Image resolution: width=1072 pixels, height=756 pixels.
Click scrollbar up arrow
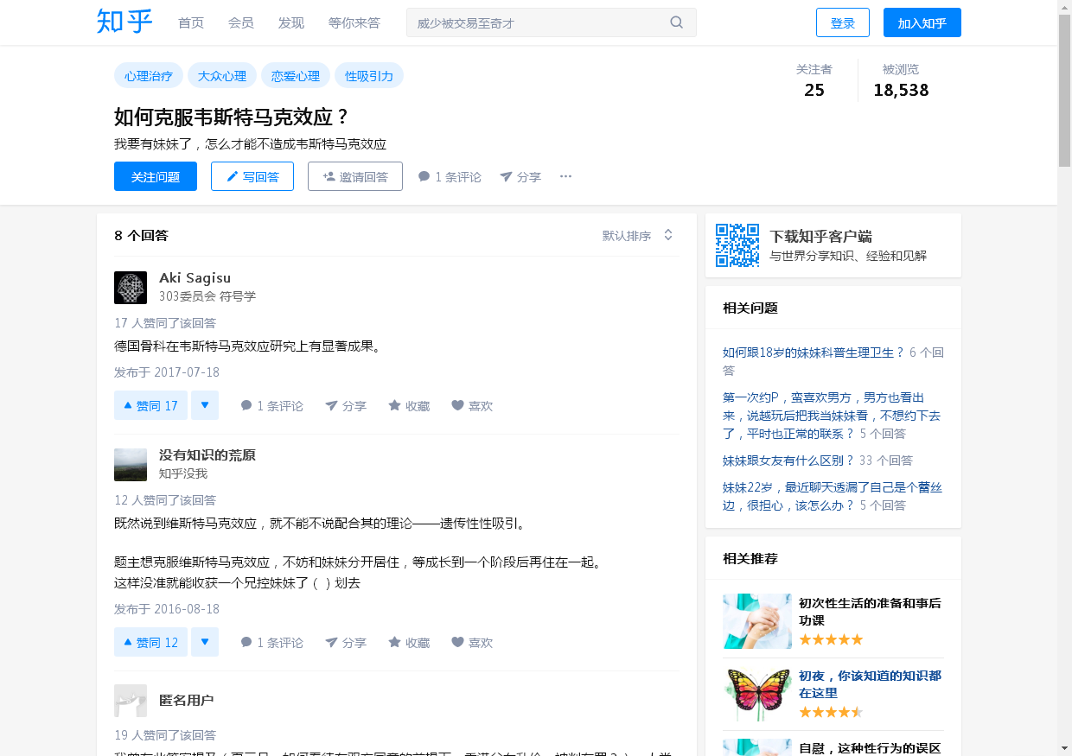click(x=1064, y=7)
